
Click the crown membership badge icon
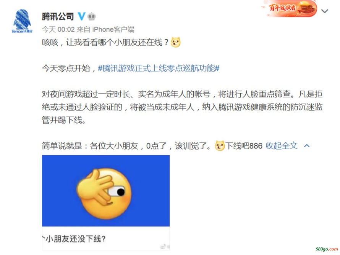click(x=92, y=16)
